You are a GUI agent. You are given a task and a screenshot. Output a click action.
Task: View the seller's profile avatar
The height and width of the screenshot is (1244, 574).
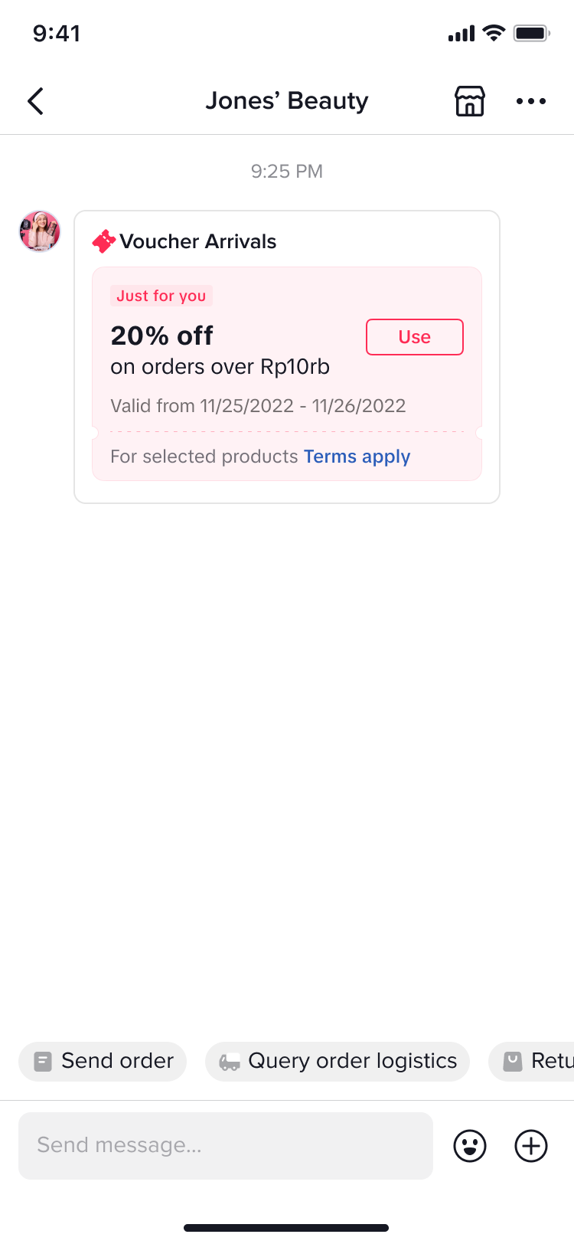click(x=40, y=231)
